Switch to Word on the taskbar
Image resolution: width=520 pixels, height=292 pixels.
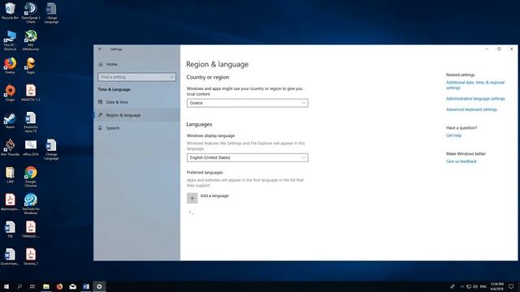click(86, 286)
